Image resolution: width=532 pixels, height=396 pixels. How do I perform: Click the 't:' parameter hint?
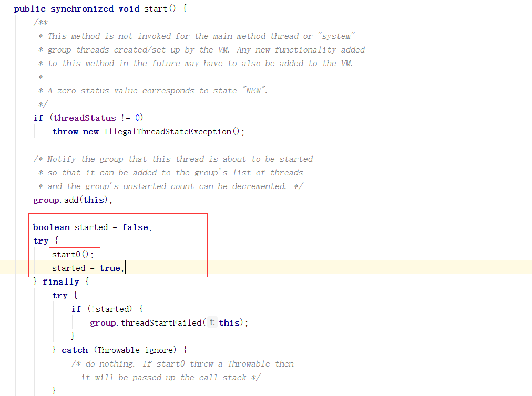tap(212, 322)
